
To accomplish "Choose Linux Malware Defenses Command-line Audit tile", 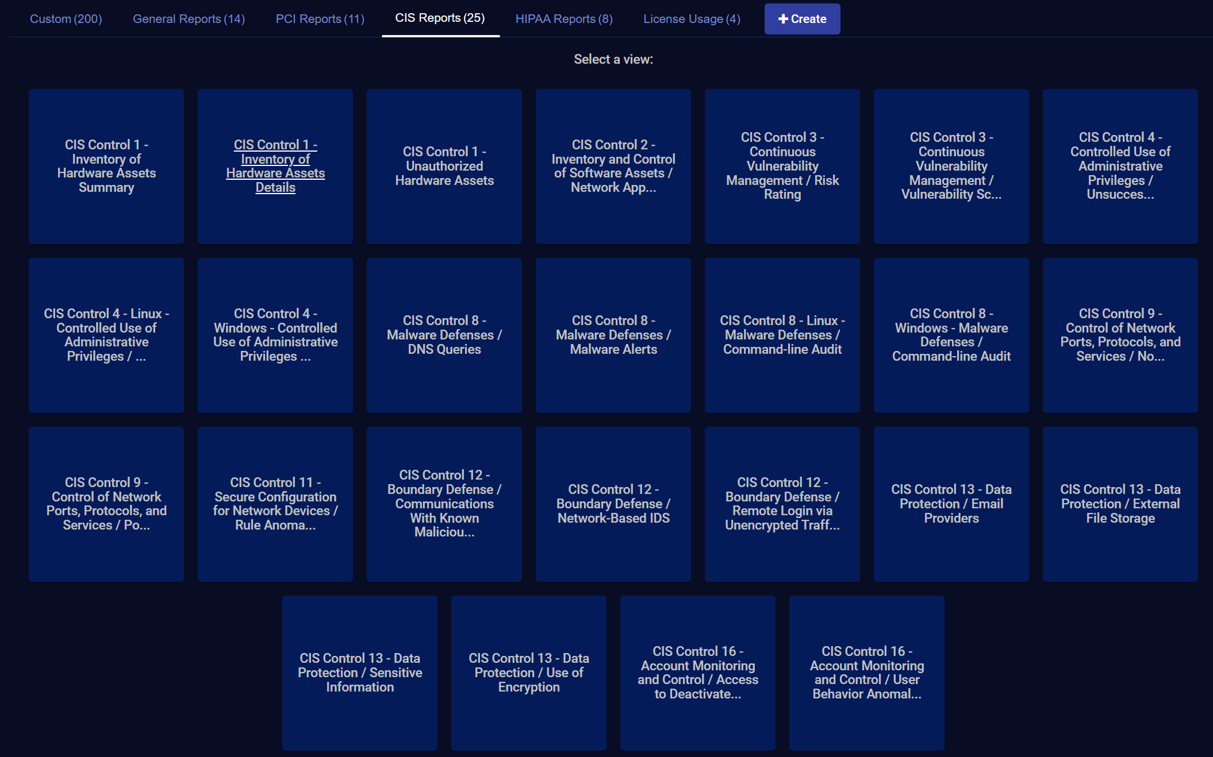I will 782,335.
